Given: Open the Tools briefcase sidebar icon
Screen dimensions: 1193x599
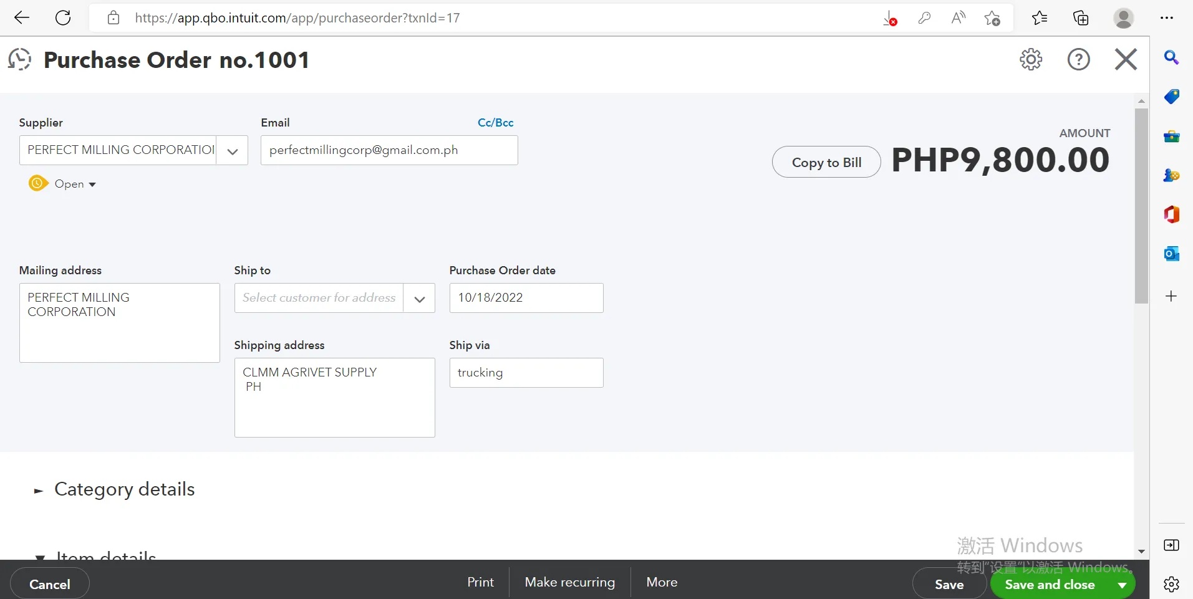Looking at the screenshot, I should coord(1172,137).
